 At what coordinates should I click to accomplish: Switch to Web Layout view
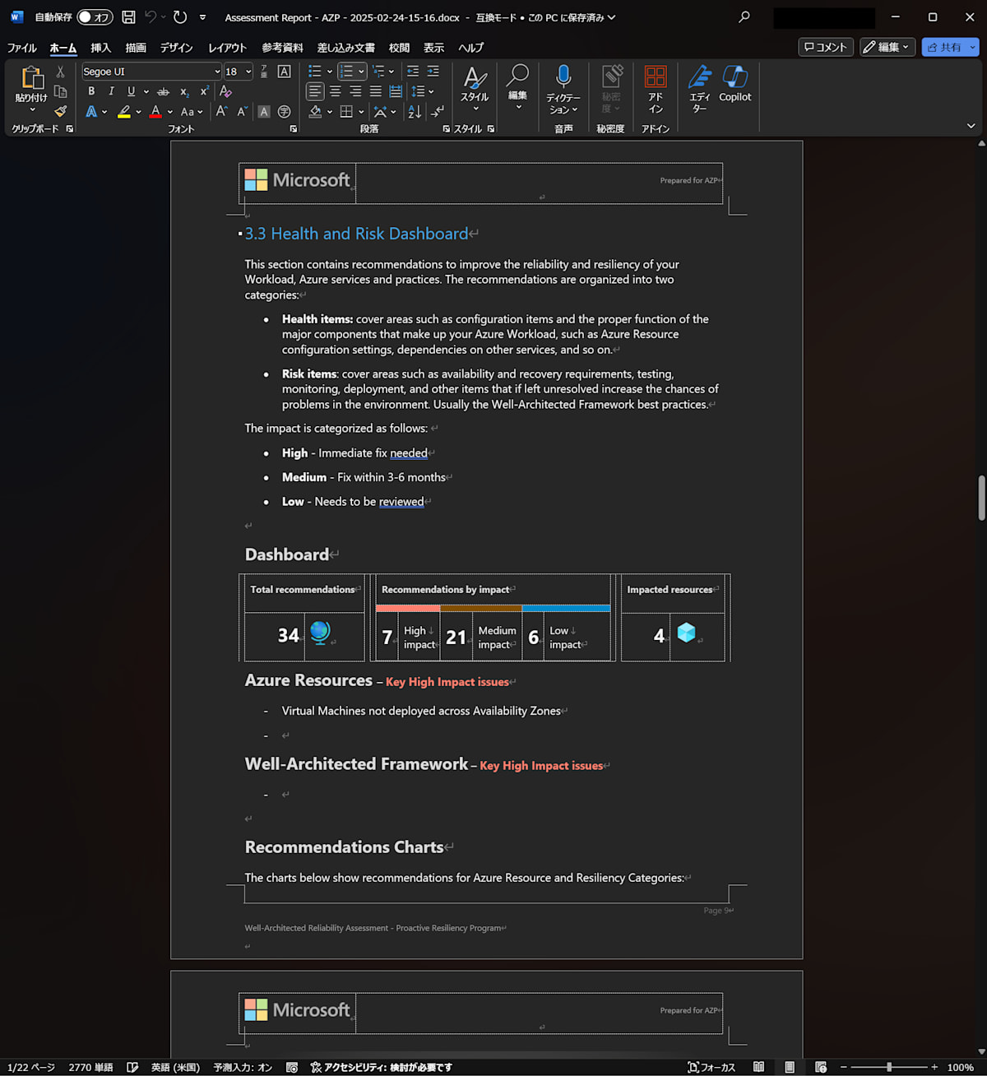click(821, 1067)
